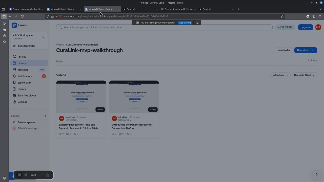Click the reactions emoji icon on Introducing Patient-Researcher video
This screenshot has height=182, width=324.
[x=128, y=134]
